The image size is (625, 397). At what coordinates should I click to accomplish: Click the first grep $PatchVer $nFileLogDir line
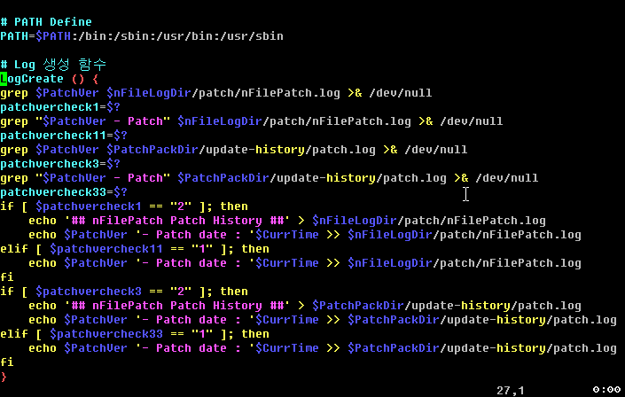click(x=216, y=93)
